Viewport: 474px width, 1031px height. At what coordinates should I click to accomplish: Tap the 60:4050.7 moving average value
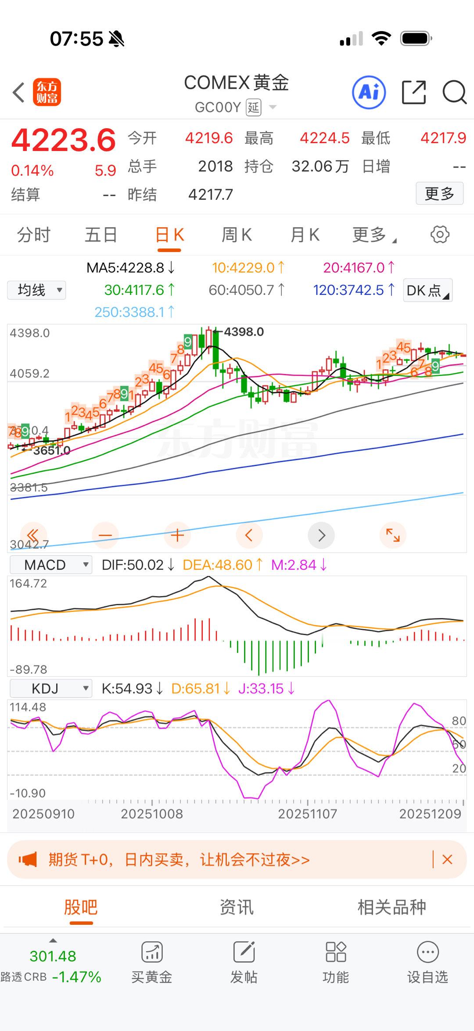coord(247,290)
